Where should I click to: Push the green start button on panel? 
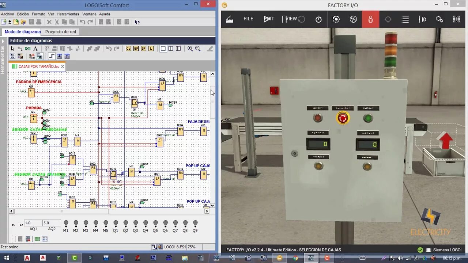click(x=368, y=118)
